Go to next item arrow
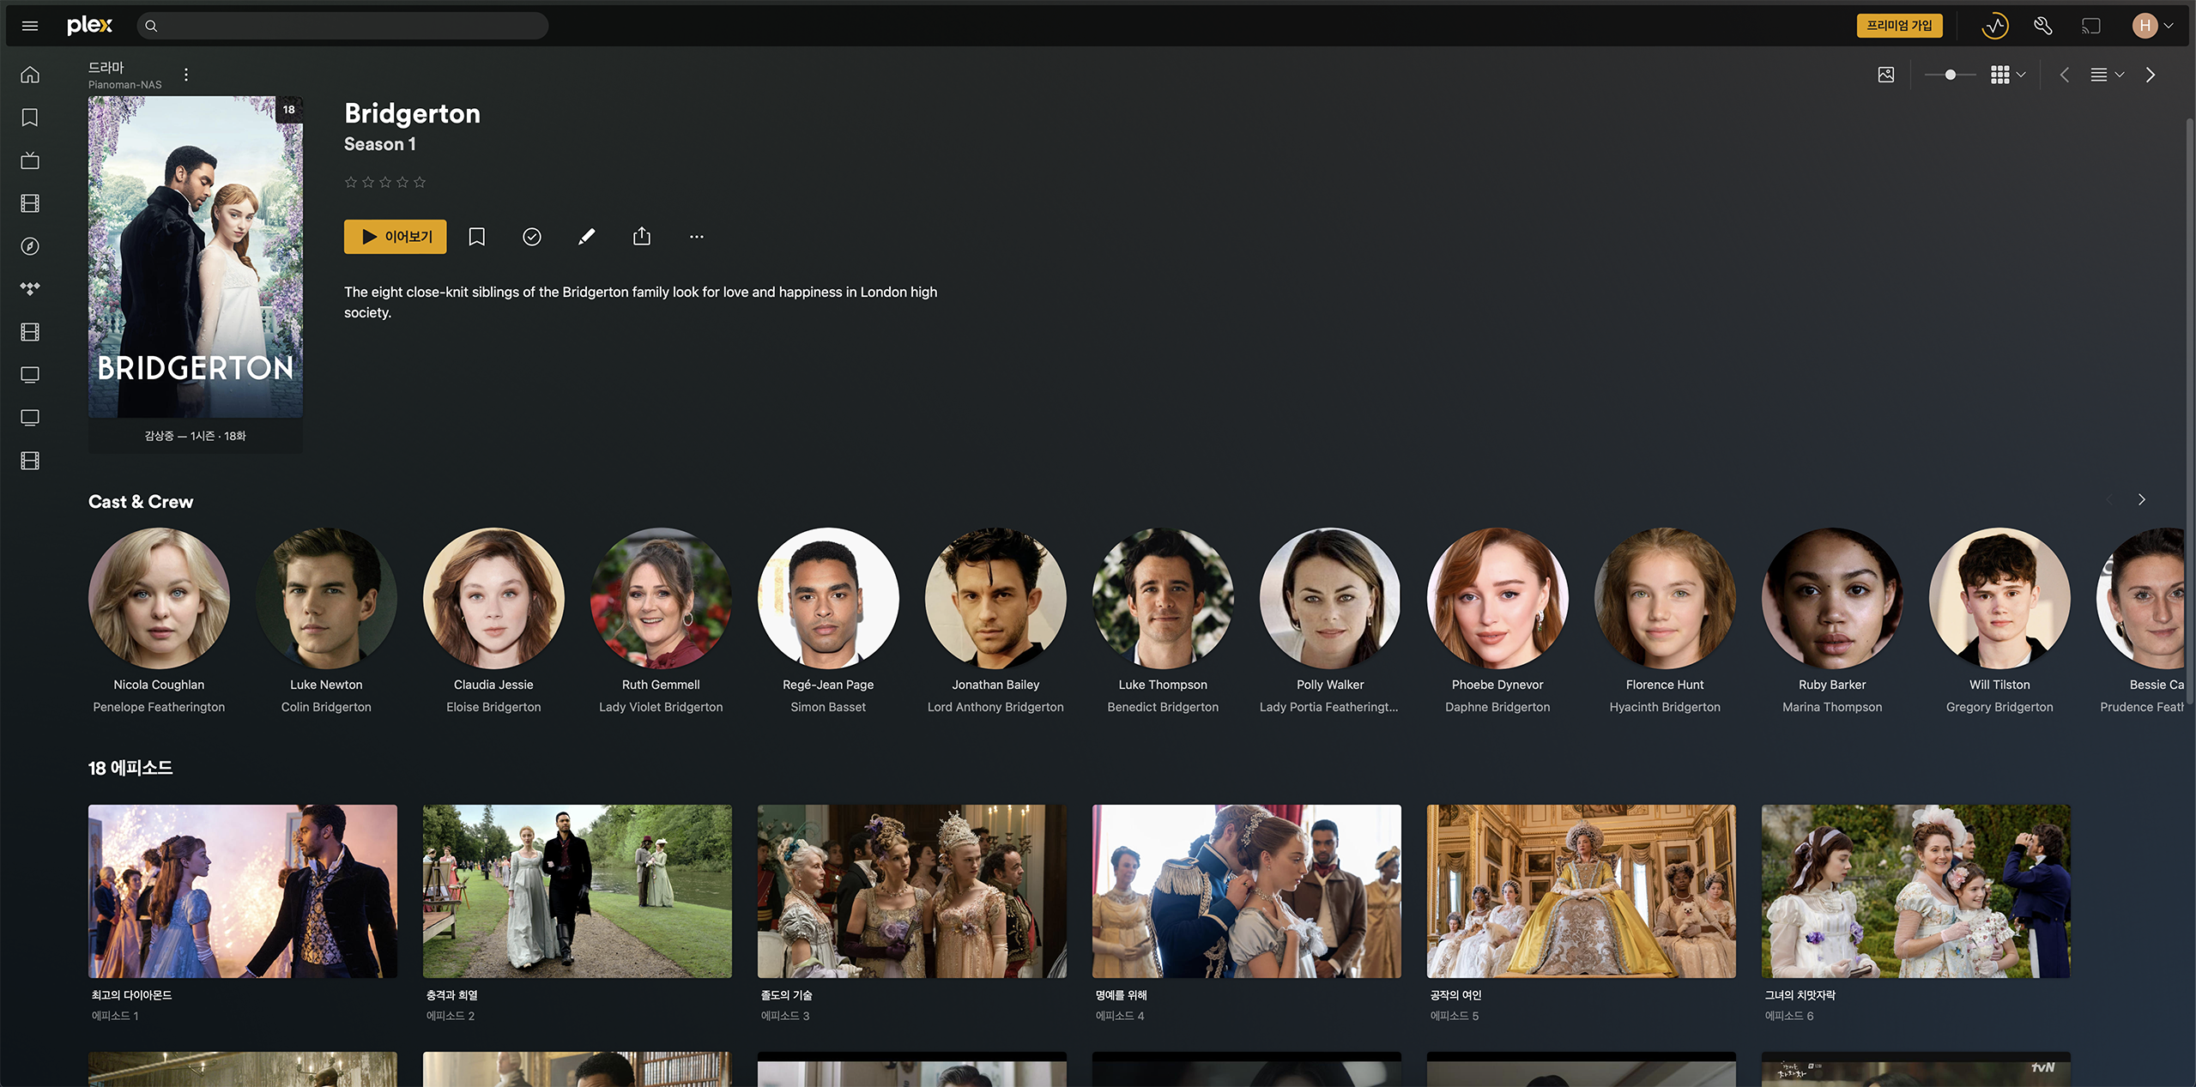Screen dimensions: 2196x1087 [2151, 75]
